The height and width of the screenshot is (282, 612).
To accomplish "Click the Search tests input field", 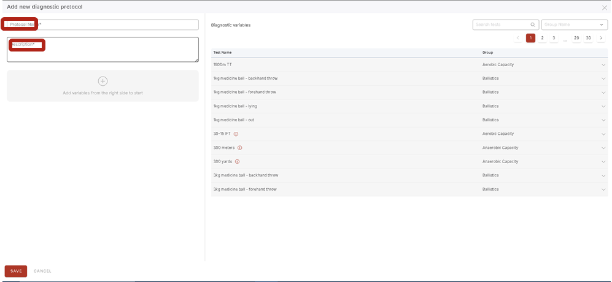I will [500, 25].
